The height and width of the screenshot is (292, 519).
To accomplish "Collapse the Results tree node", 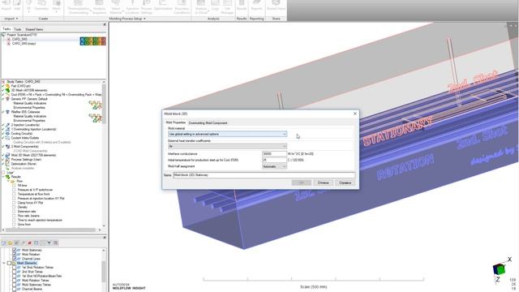I will (3, 177).
